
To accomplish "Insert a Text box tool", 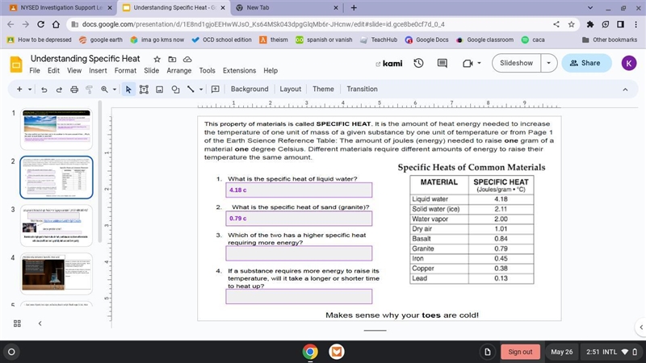I will coord(144,90).
